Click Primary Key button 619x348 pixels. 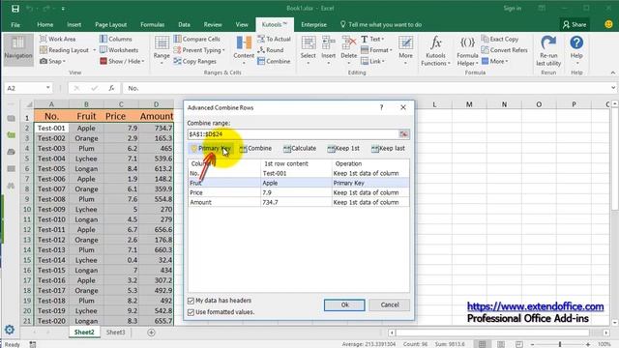pyautogui.click(x=211, y=148)
